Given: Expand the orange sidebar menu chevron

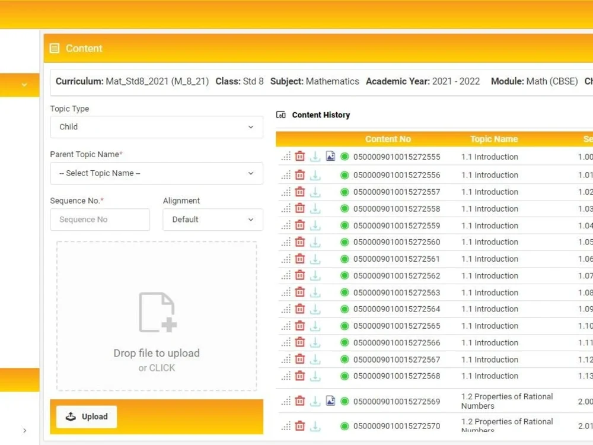Looking at the screenshot, I should pos(24,85).
